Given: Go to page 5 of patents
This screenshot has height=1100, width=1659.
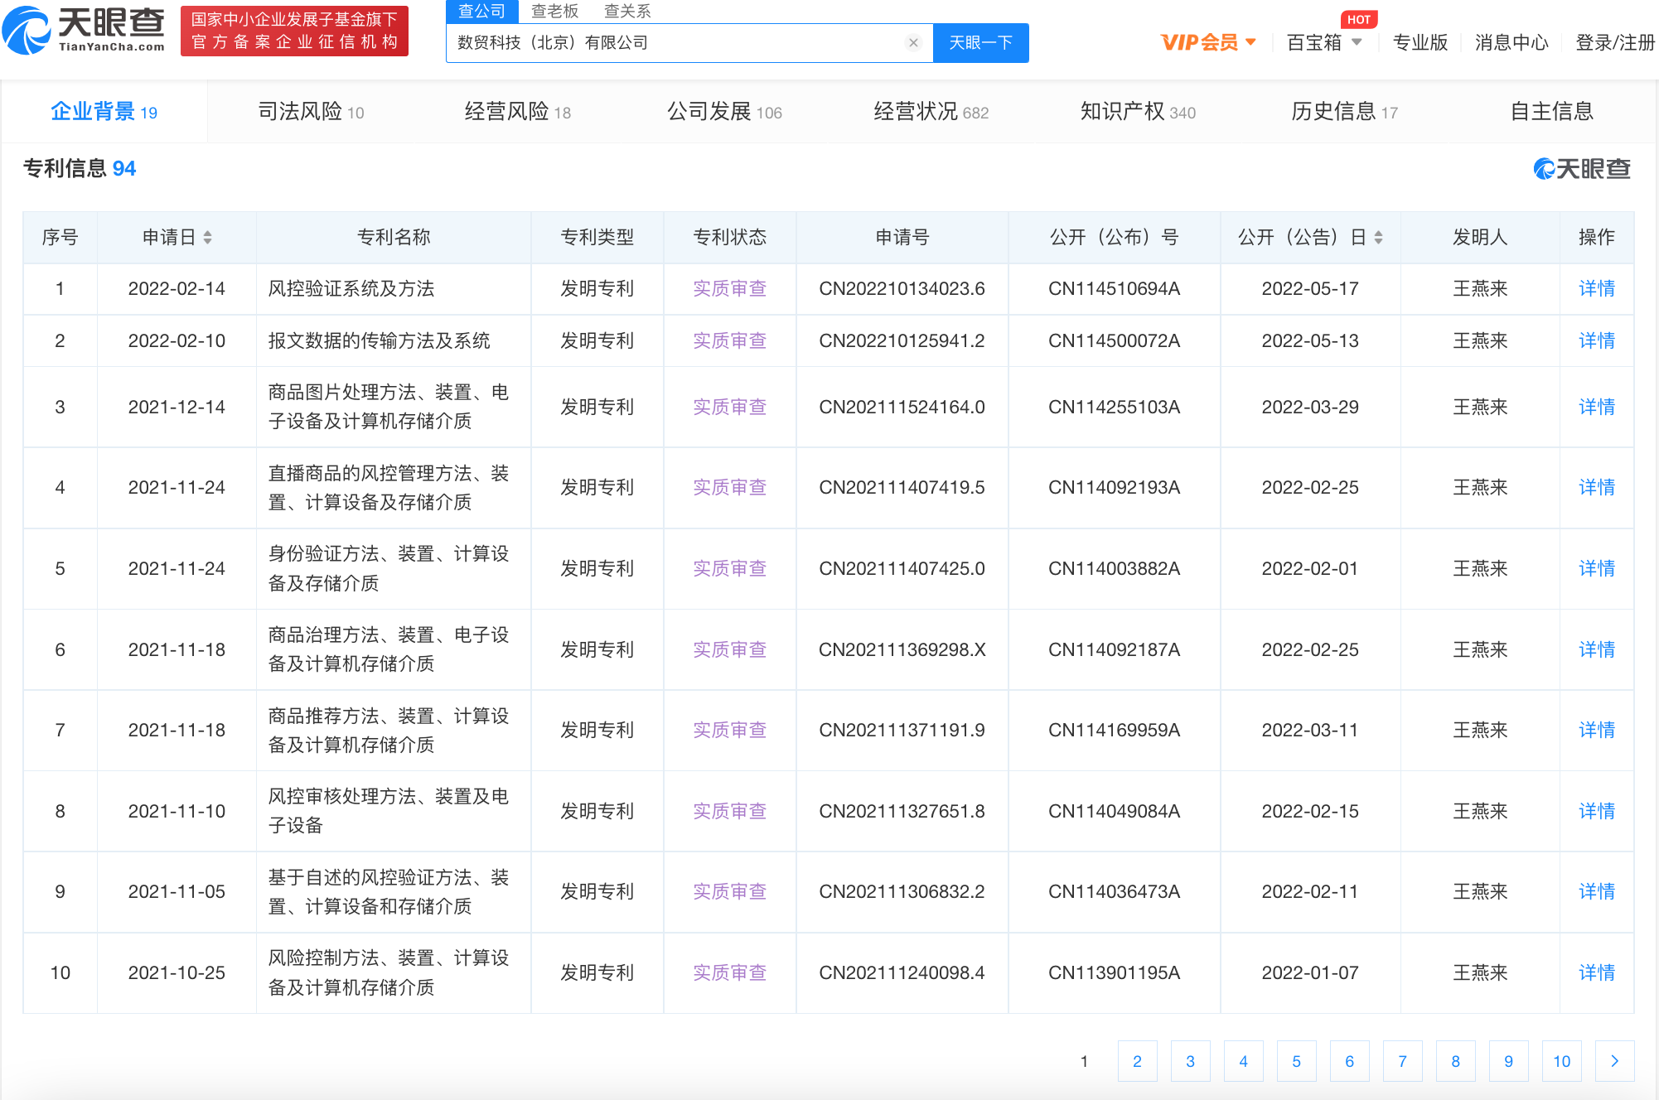Looking at the screenshot, I should point(1296,1061).
